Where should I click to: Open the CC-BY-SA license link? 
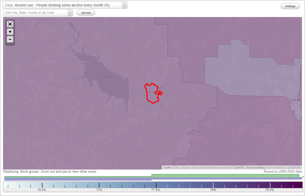[294, 167]
